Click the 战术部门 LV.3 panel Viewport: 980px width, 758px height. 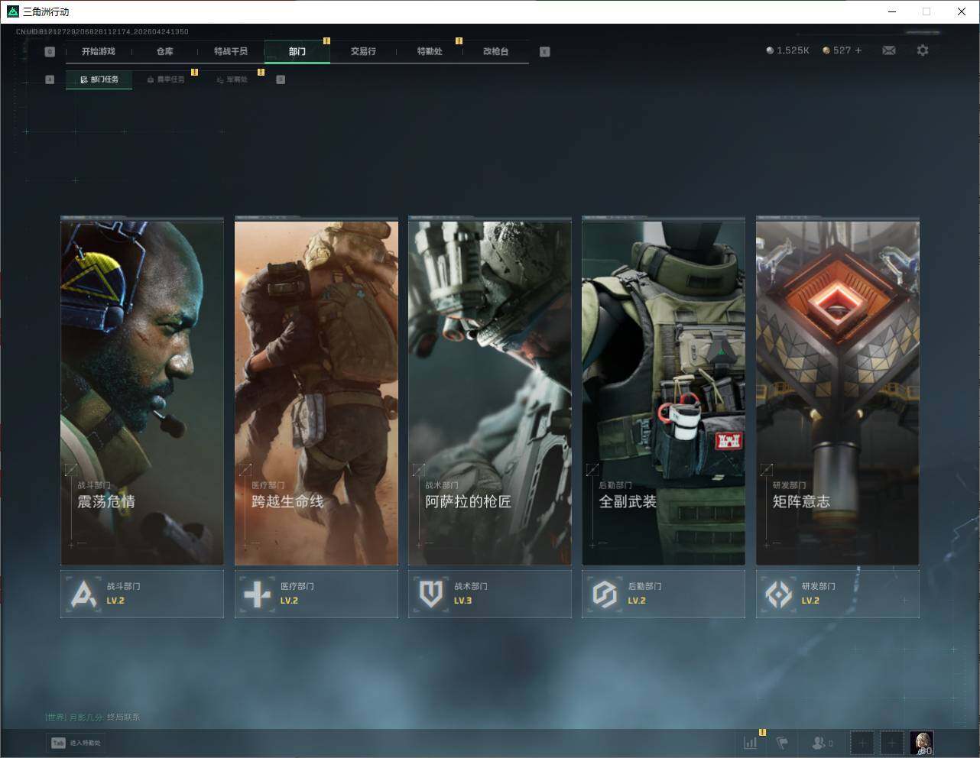(x=490, y=594)
